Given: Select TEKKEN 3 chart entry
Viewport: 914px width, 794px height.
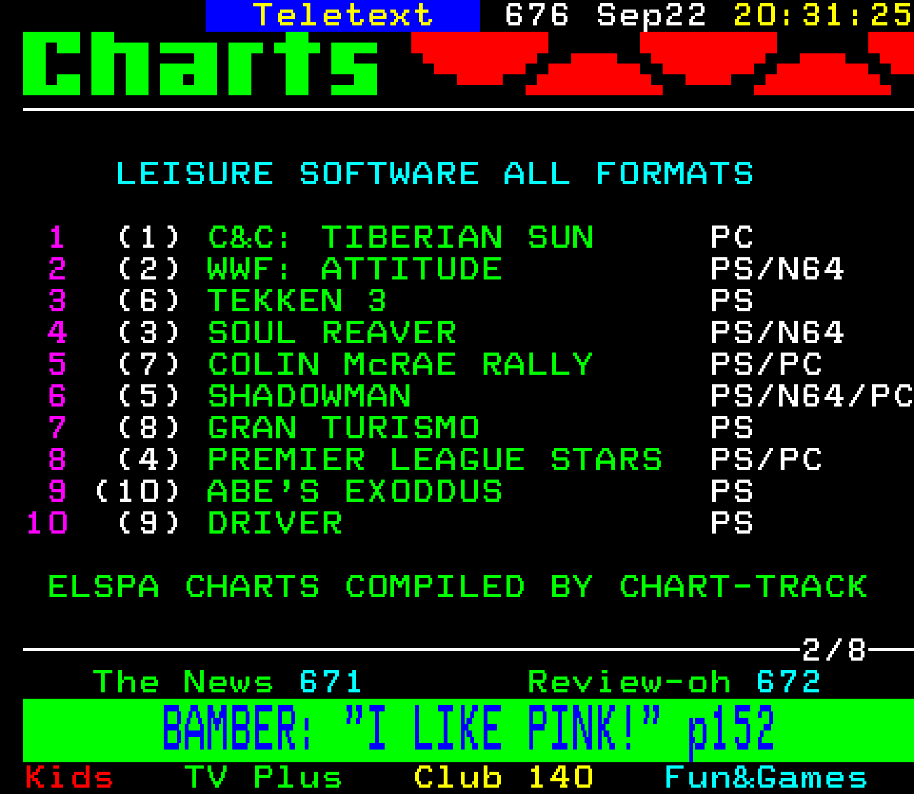Looking at the screenshot, I should point(297,300).
